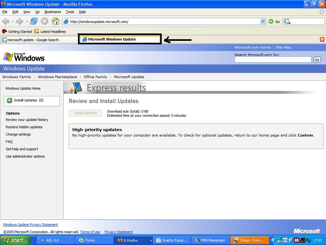Click the Search Microsoft.com input field
Image resolution: width=326 pixels, height=245 pixels.
pyautogui.click(x=273, y=60)
